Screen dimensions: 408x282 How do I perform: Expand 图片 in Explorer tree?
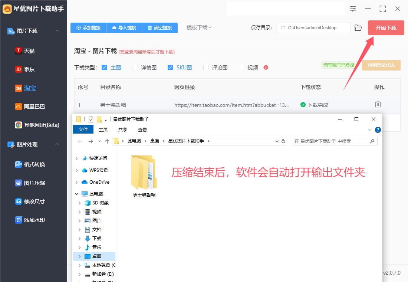coord(80,221)
